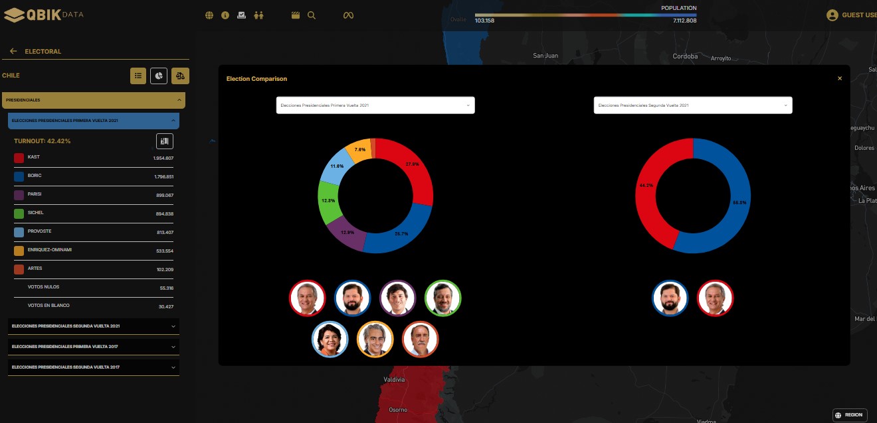Open the Segunda Vuelta 2021 comparison dropdown
877x423 pixels.
[x=692, y=105]
